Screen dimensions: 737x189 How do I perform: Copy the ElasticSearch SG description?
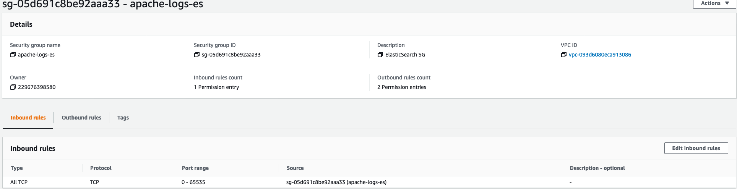[380, 55]
